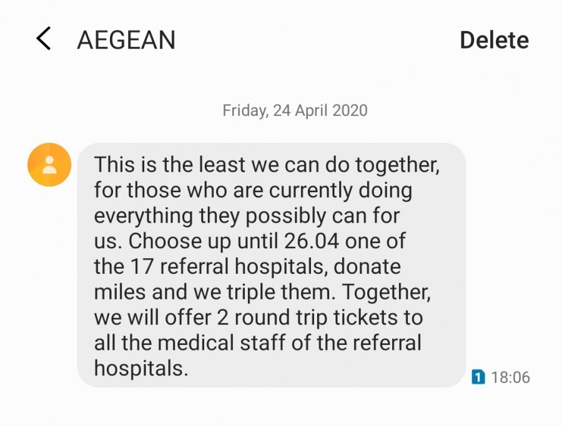
Task: Select the AEGEAN message bubble
Action: [x=271, y=265]
